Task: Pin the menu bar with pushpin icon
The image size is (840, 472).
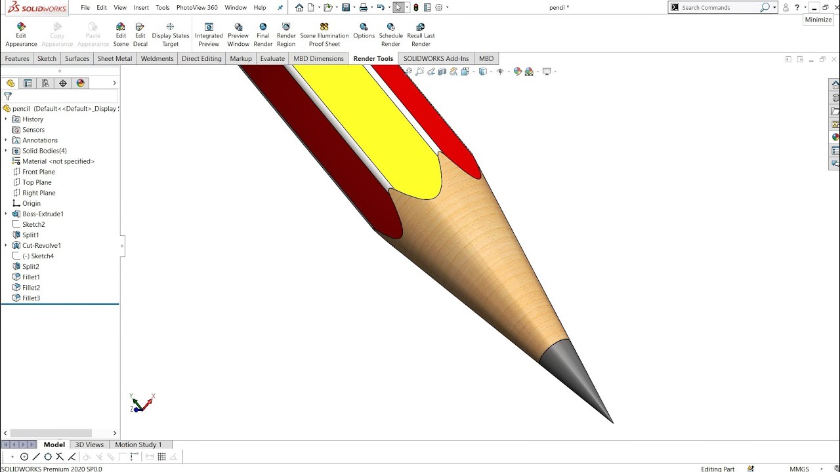Action: point(280,8)
